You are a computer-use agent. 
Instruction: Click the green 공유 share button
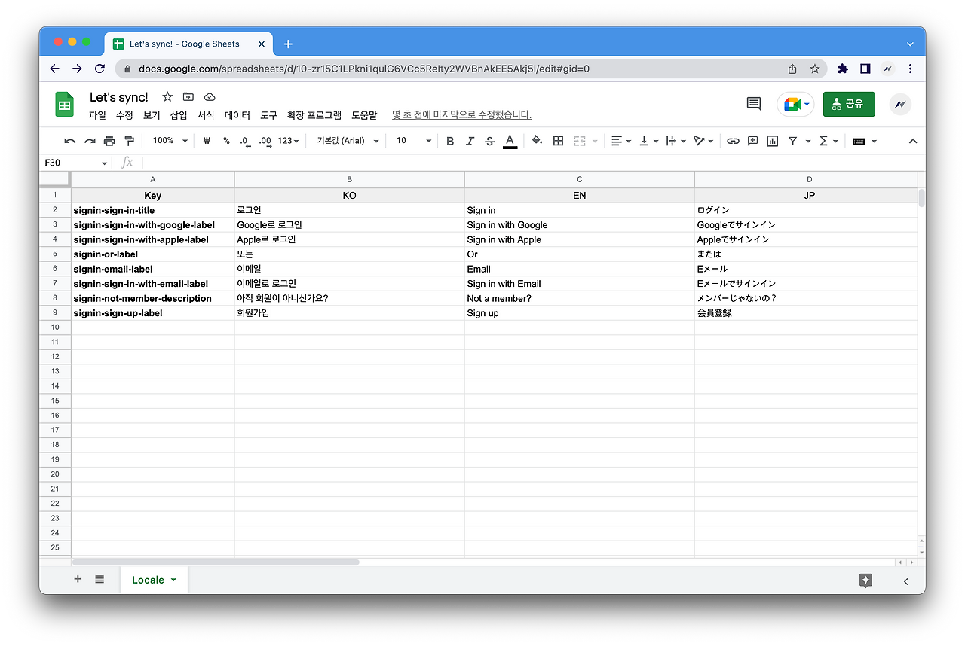(x=849, y=104)
